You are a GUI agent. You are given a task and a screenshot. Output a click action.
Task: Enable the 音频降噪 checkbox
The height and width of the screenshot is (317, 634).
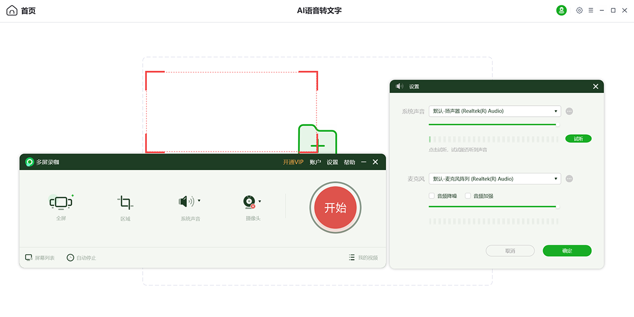point(432,196)
